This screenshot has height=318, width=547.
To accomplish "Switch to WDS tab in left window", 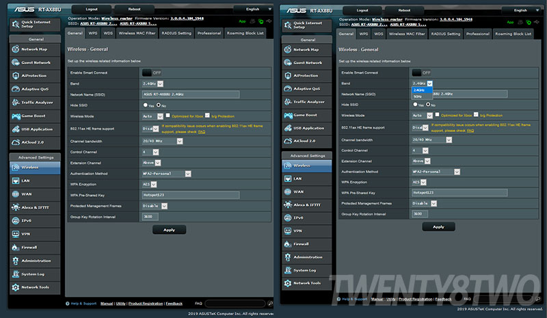I will pos(108,33).
